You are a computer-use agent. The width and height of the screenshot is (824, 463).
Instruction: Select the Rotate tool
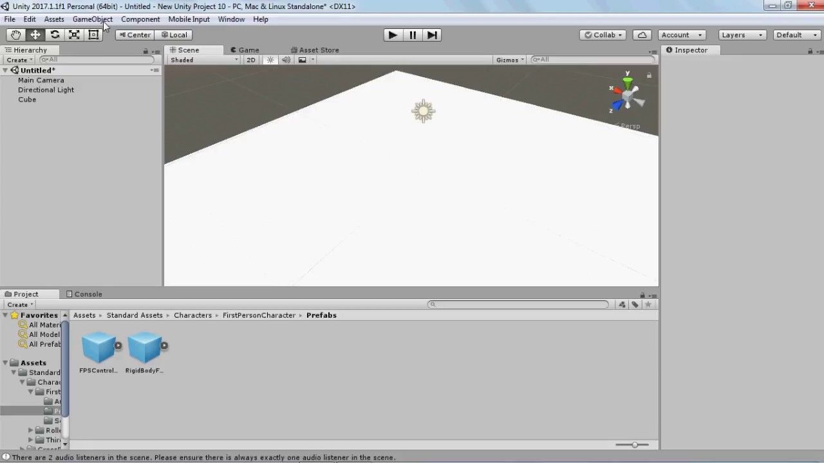[x=55, y=35]
